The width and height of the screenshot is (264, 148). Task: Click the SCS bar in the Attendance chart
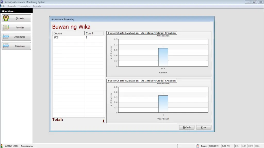tap(163, 57)
